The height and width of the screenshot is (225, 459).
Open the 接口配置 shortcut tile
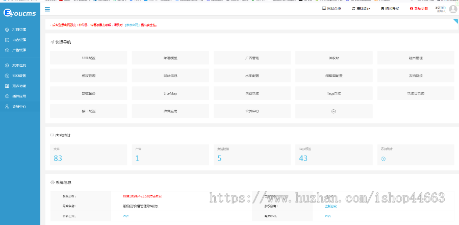coord(88,111)
